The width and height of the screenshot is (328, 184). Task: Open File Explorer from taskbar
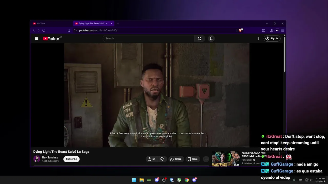pos(141,180)
